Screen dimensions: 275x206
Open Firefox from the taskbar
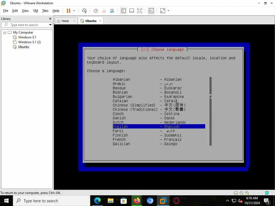[137, 201]
